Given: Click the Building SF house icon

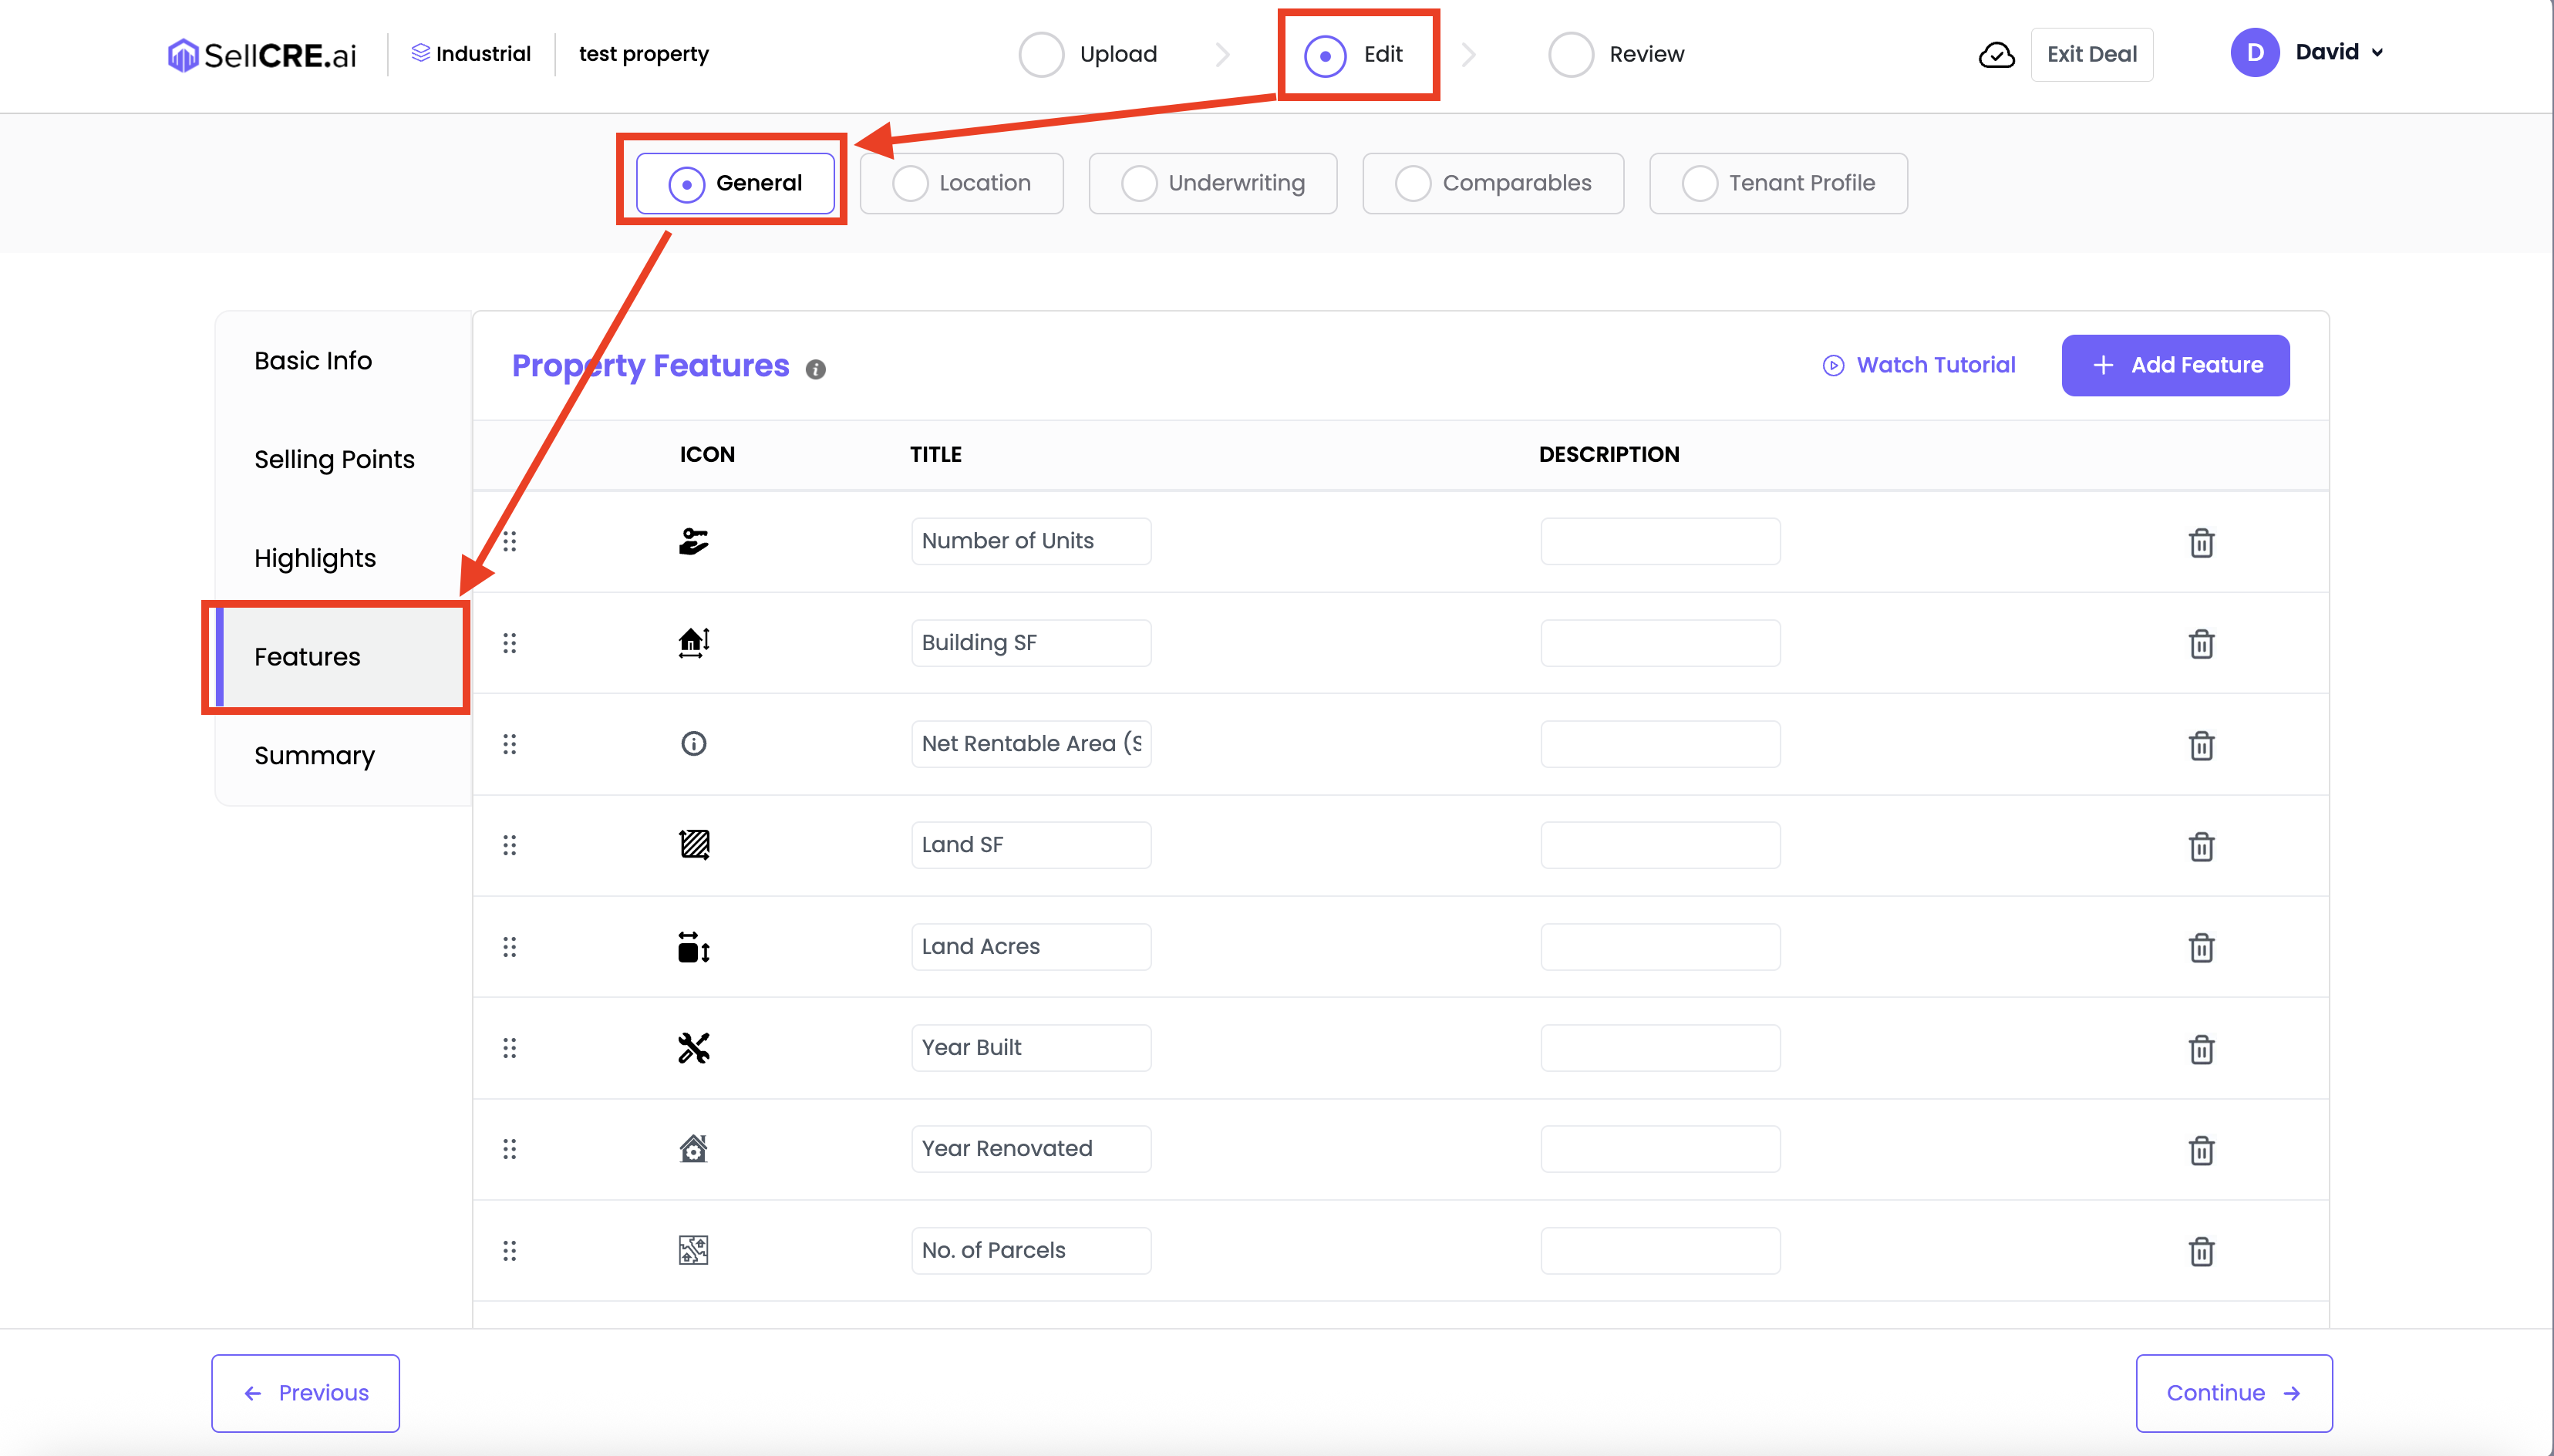Looking at the screenshot, I should (x=692, y=642).
